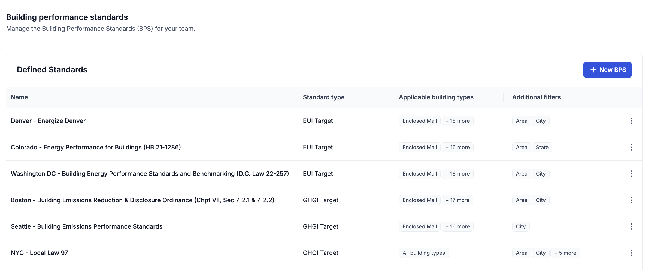Open the kebab menu for Denver - Energize Denver
The height and width of the screenshot is (270, 648).
(x=631, y=121)
